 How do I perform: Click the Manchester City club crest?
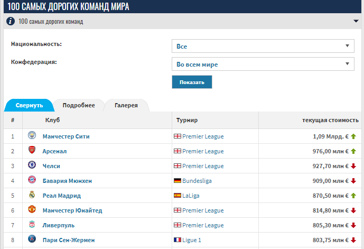(x=32, y=135)
